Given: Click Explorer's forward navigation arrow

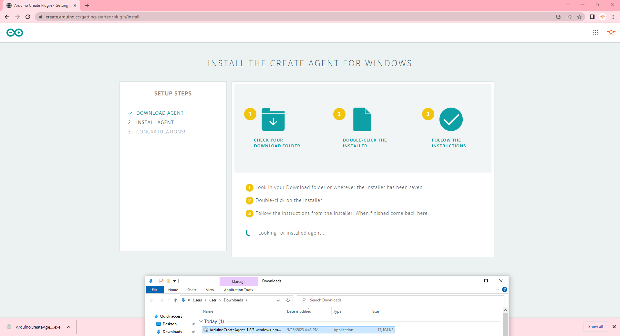Looking at the screenshot, I should (161, 300).
